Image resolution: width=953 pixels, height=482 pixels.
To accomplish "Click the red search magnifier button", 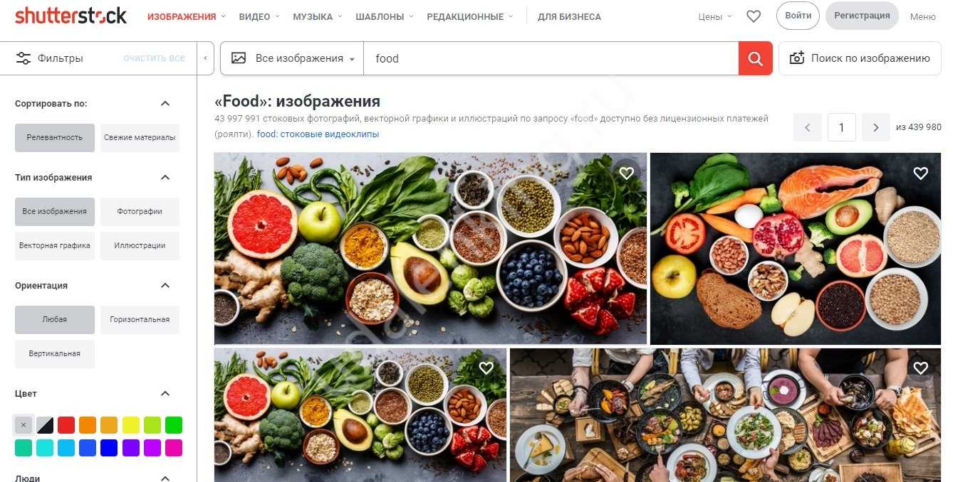I will click(x=755, y=58).
